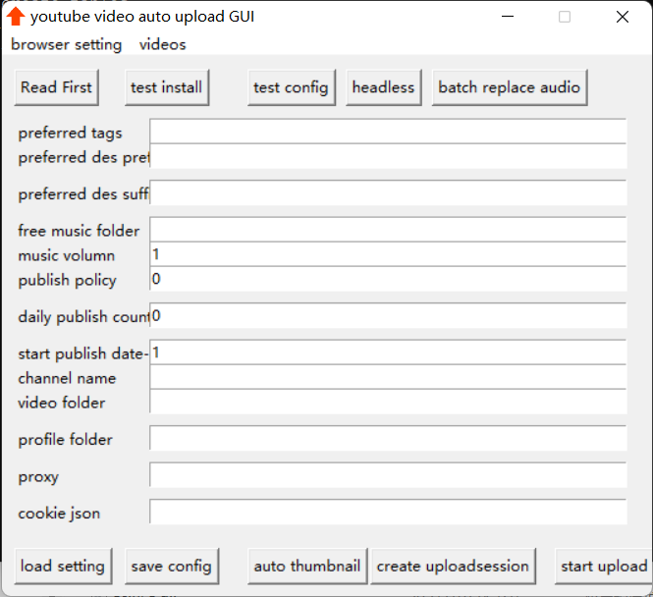Minimize the youtube video auto upload window
Screen dimensions: 653x597
[508, 17]
